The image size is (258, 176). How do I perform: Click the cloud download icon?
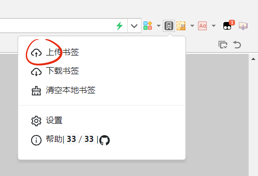point(36,72)
